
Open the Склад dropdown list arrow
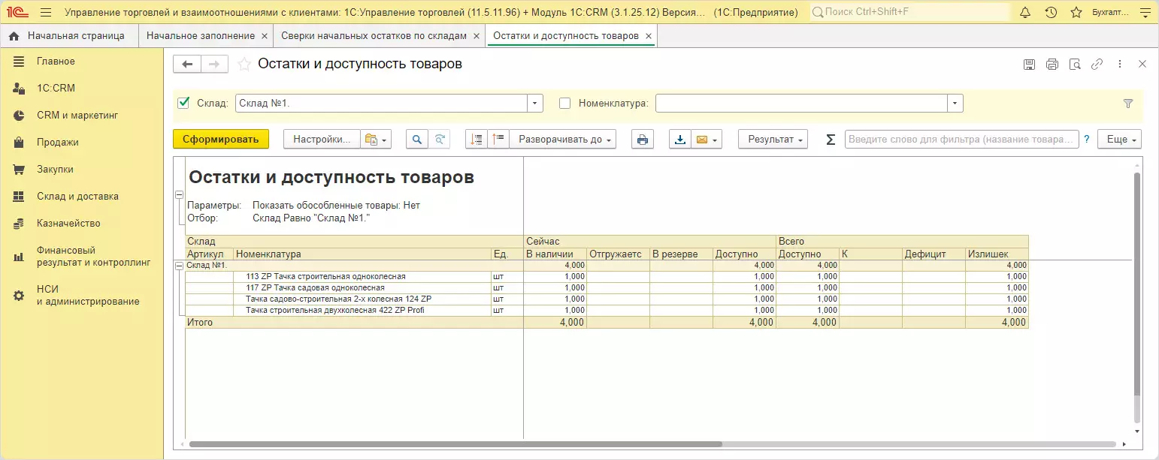click(x=534, y=104)
